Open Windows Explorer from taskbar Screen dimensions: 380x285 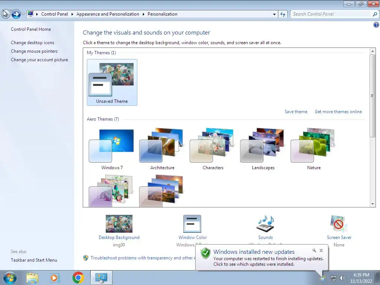[x=32, y=278]
